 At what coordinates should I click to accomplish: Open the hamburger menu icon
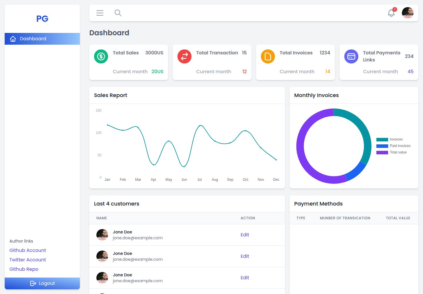pyautogui.click(x=100, y=13)
